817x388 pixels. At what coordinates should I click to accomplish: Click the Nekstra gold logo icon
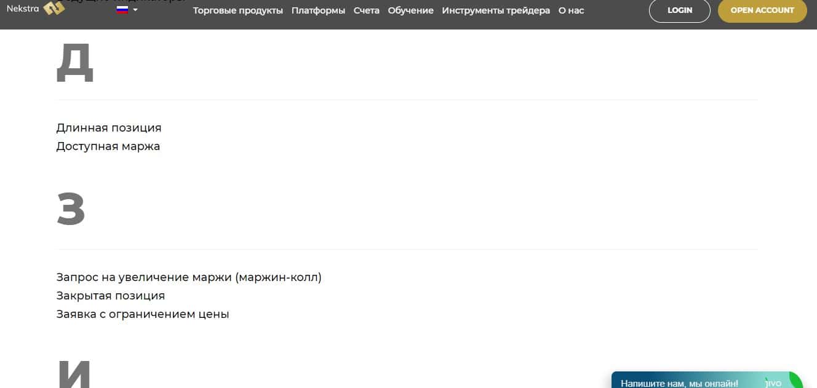click(54, 9)
